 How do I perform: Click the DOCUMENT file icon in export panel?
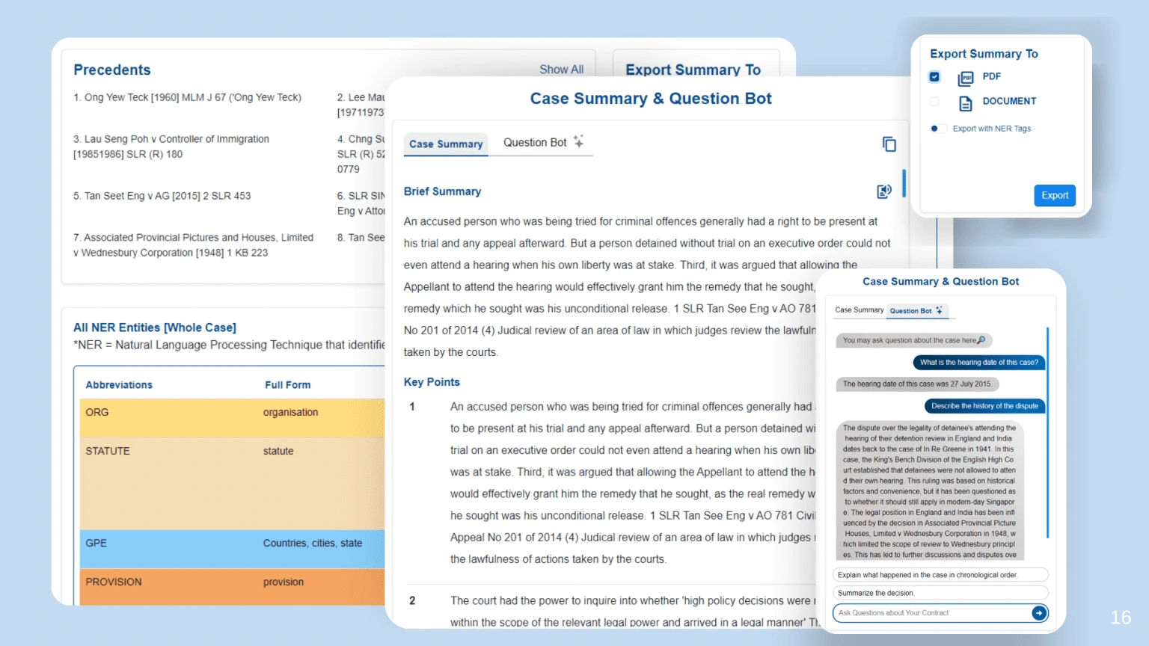[966, 103]
